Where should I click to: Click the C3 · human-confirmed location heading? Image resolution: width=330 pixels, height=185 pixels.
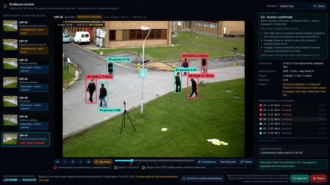click(276, 17)
